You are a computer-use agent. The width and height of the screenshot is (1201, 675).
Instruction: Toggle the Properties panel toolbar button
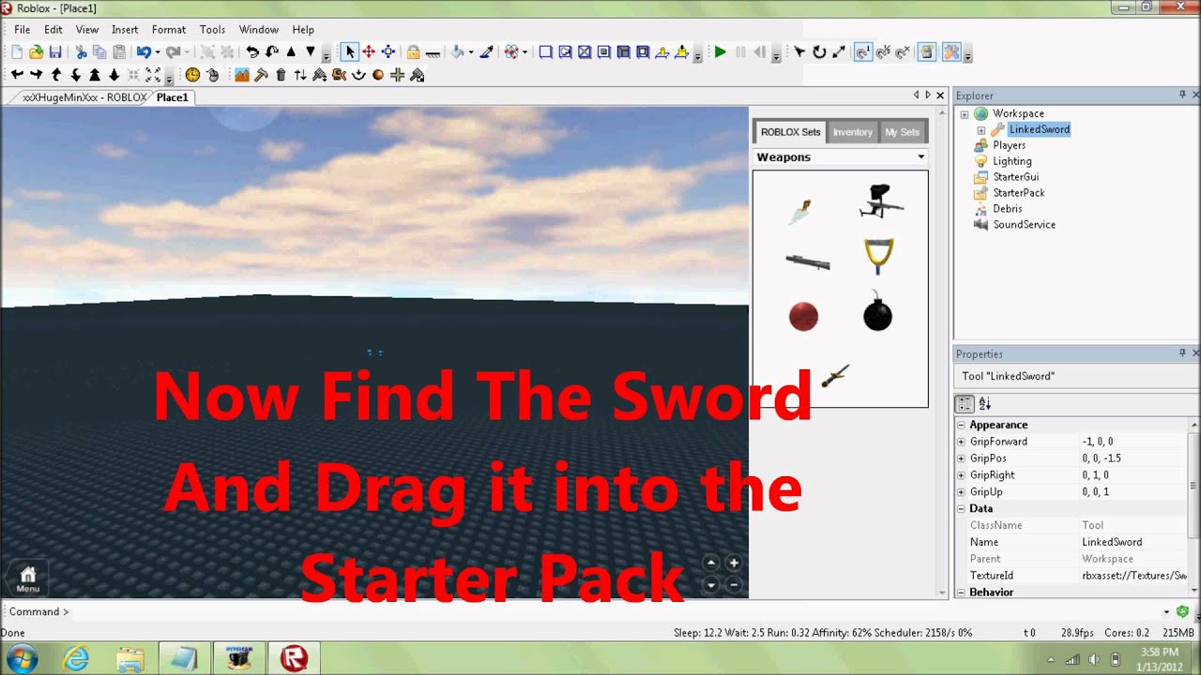(x=927, y=52)
